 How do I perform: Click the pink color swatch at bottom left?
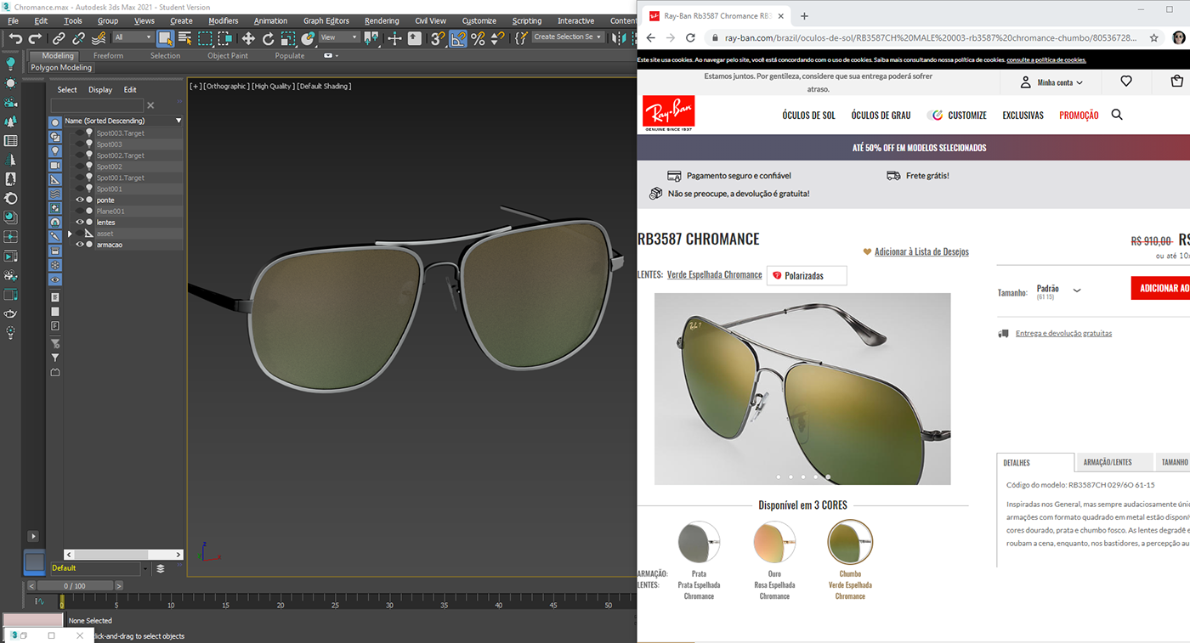pyautogui.click(x=33, y=621)
